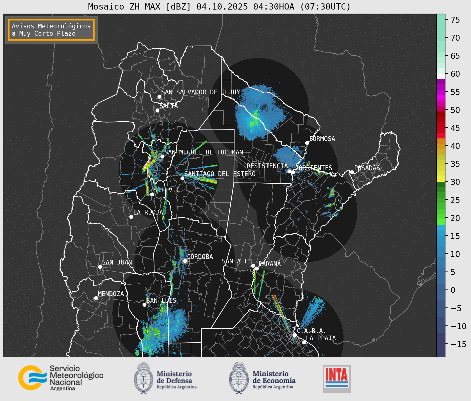Click the La Rioja city marker dot
This screenshot has height=401, width=471.
coord(131,217)
